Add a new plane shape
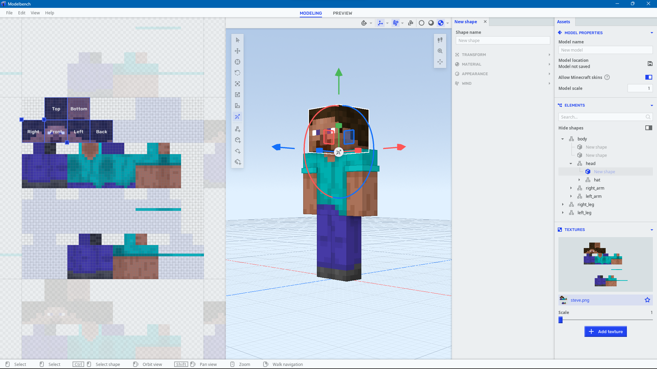657x369 pixels. click(x=237, y=151)
